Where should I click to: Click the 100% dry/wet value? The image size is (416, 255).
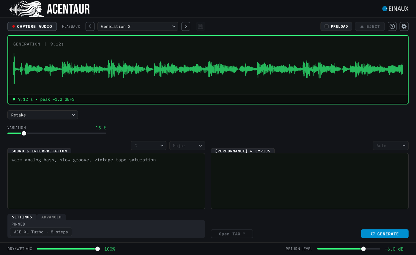click(110, 249)
